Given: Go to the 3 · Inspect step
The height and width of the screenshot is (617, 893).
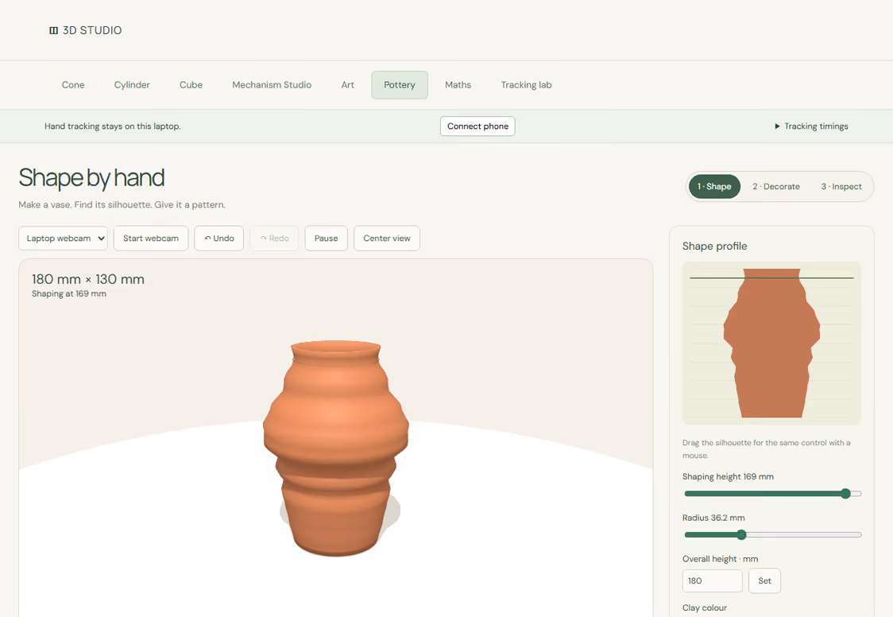Looking at the screenshot, I should point(841,186).
